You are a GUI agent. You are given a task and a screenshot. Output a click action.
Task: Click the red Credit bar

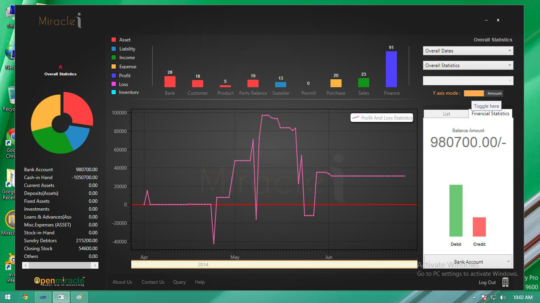point(479,227)
